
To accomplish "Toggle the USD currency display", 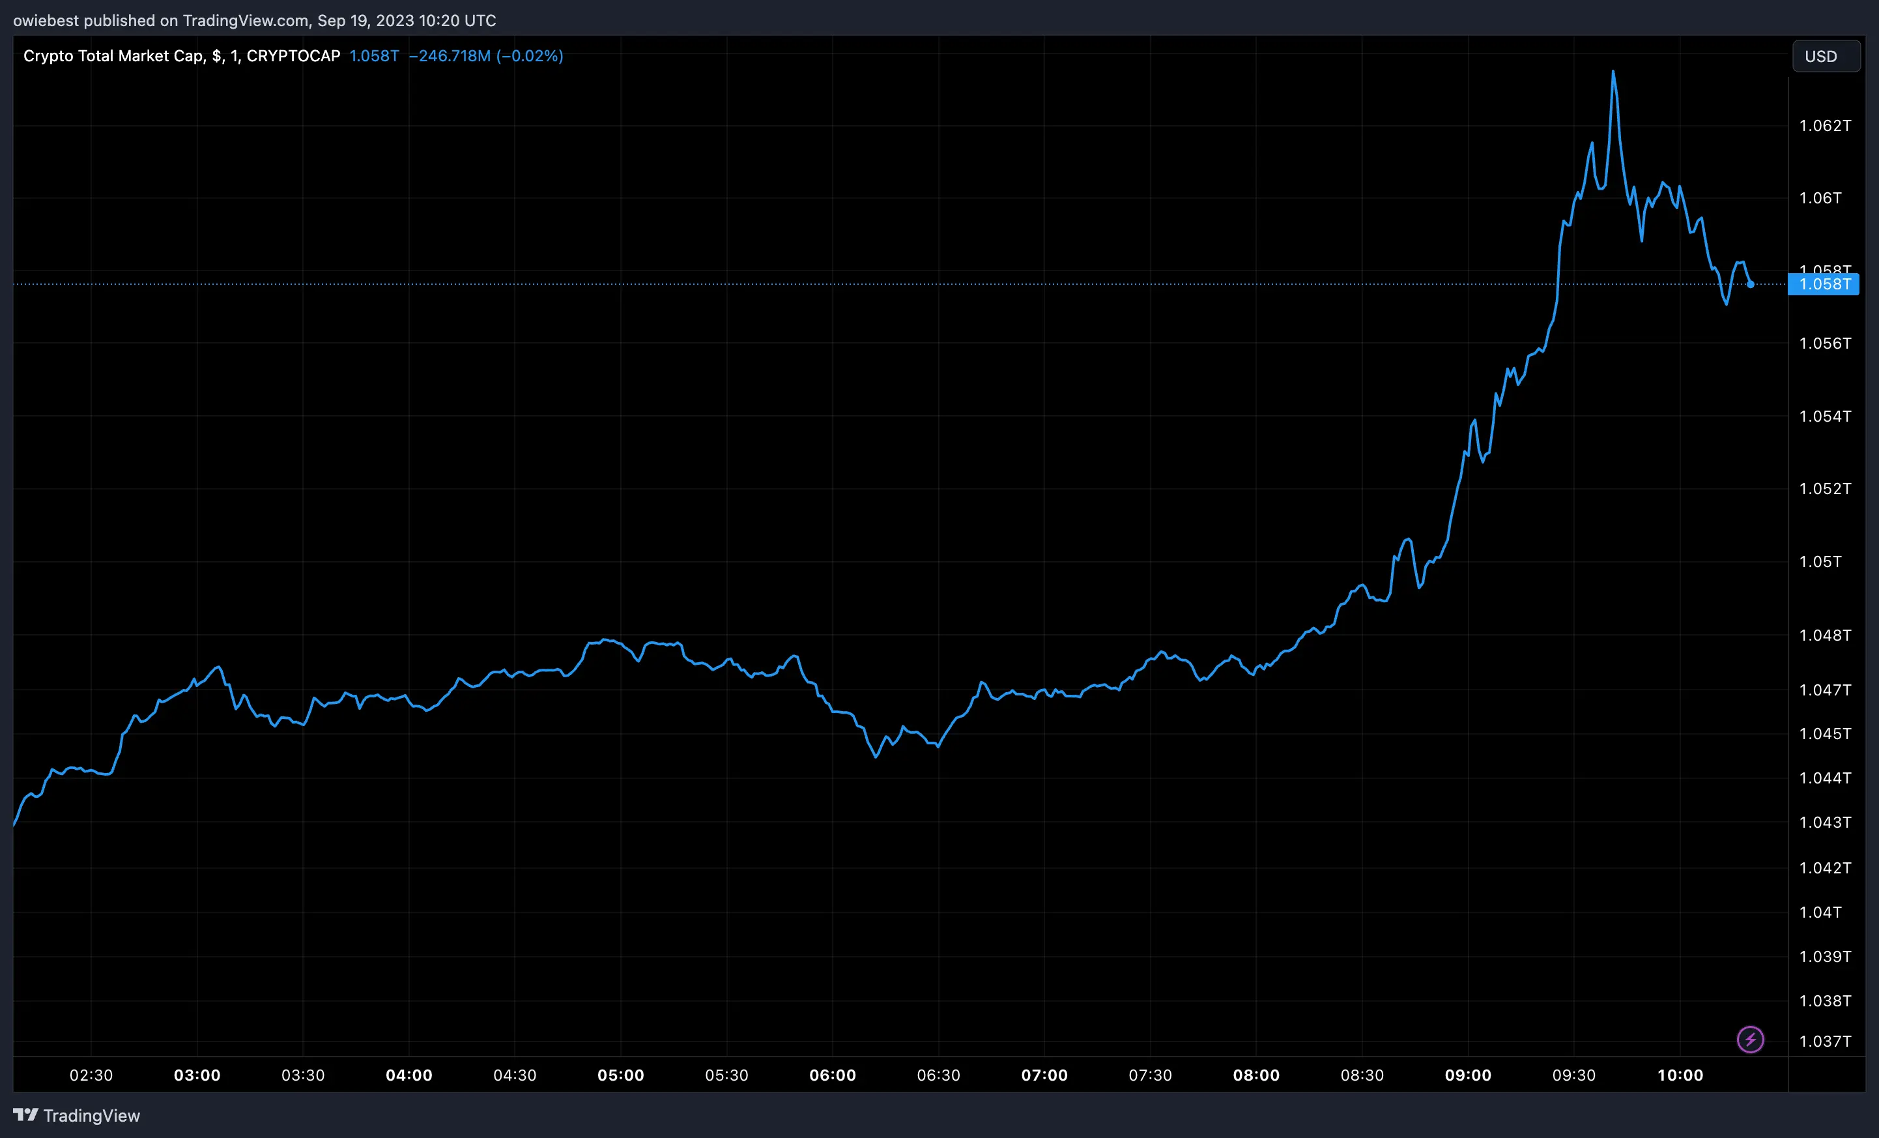I will 1826,55.
